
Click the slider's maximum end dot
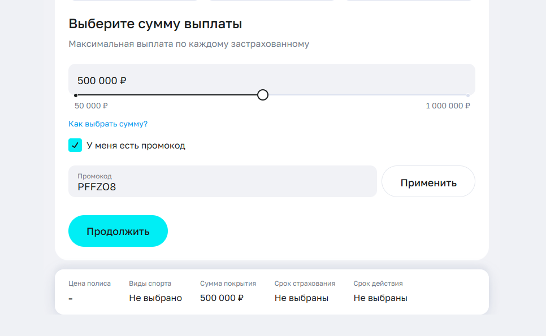467,95
